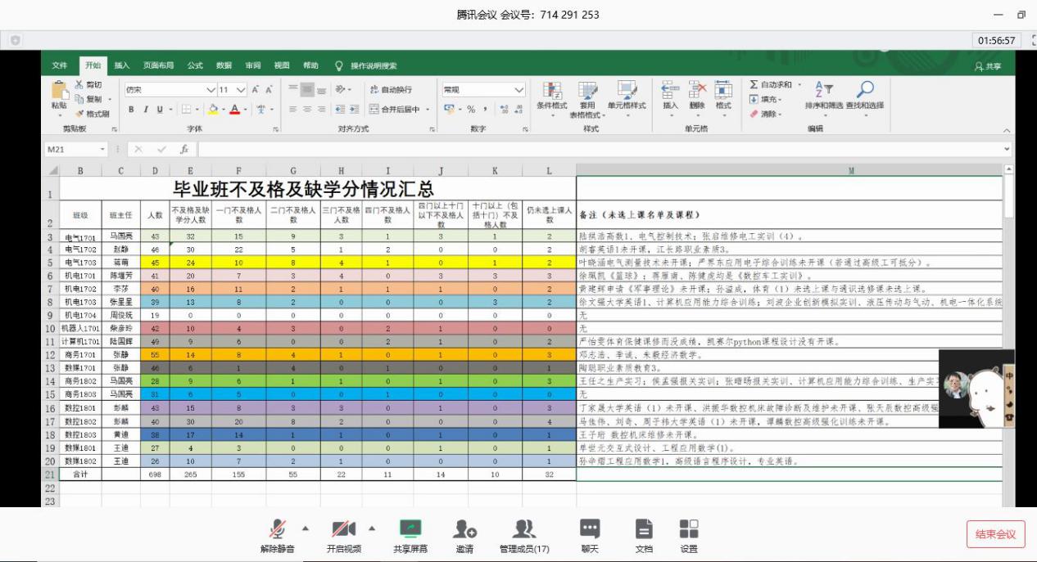Click the formula bar input field
Image resolution: width=1037 pixels, height=562 pixels.
573,150
